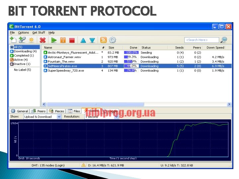Click the Move Up Queue arrow
The image size is (239, 179).
coord(83,40)
